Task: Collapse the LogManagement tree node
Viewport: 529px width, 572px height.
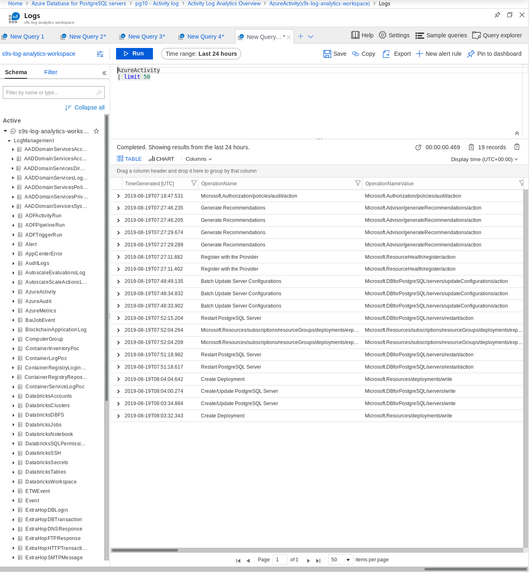Action: [x=9, y=141]
